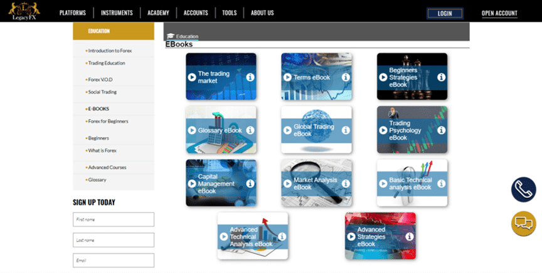542x273 pixels.
Task: Select E-BOOKS in the sidebar
Action: click(98, 109)
